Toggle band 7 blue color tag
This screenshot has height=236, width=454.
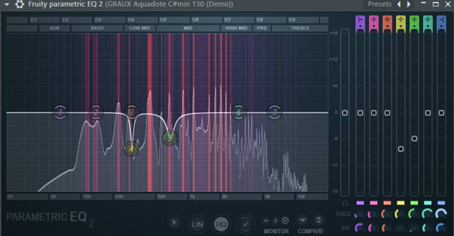(x=441, y=203)
